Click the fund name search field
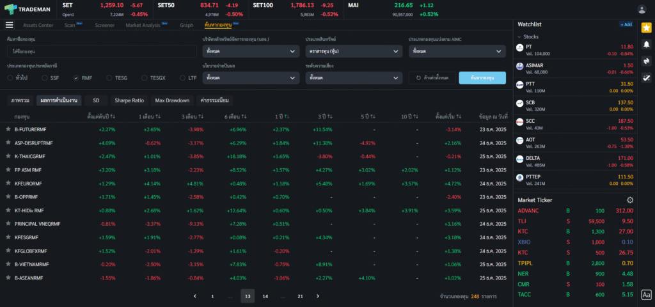 pos(102,51)
